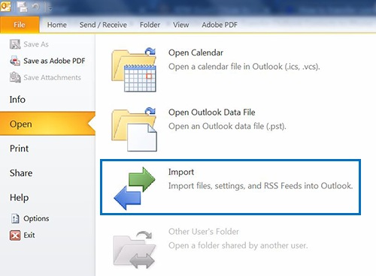376x276 pixels.
Task: Open Outlook Options
Action: (29, 218)
